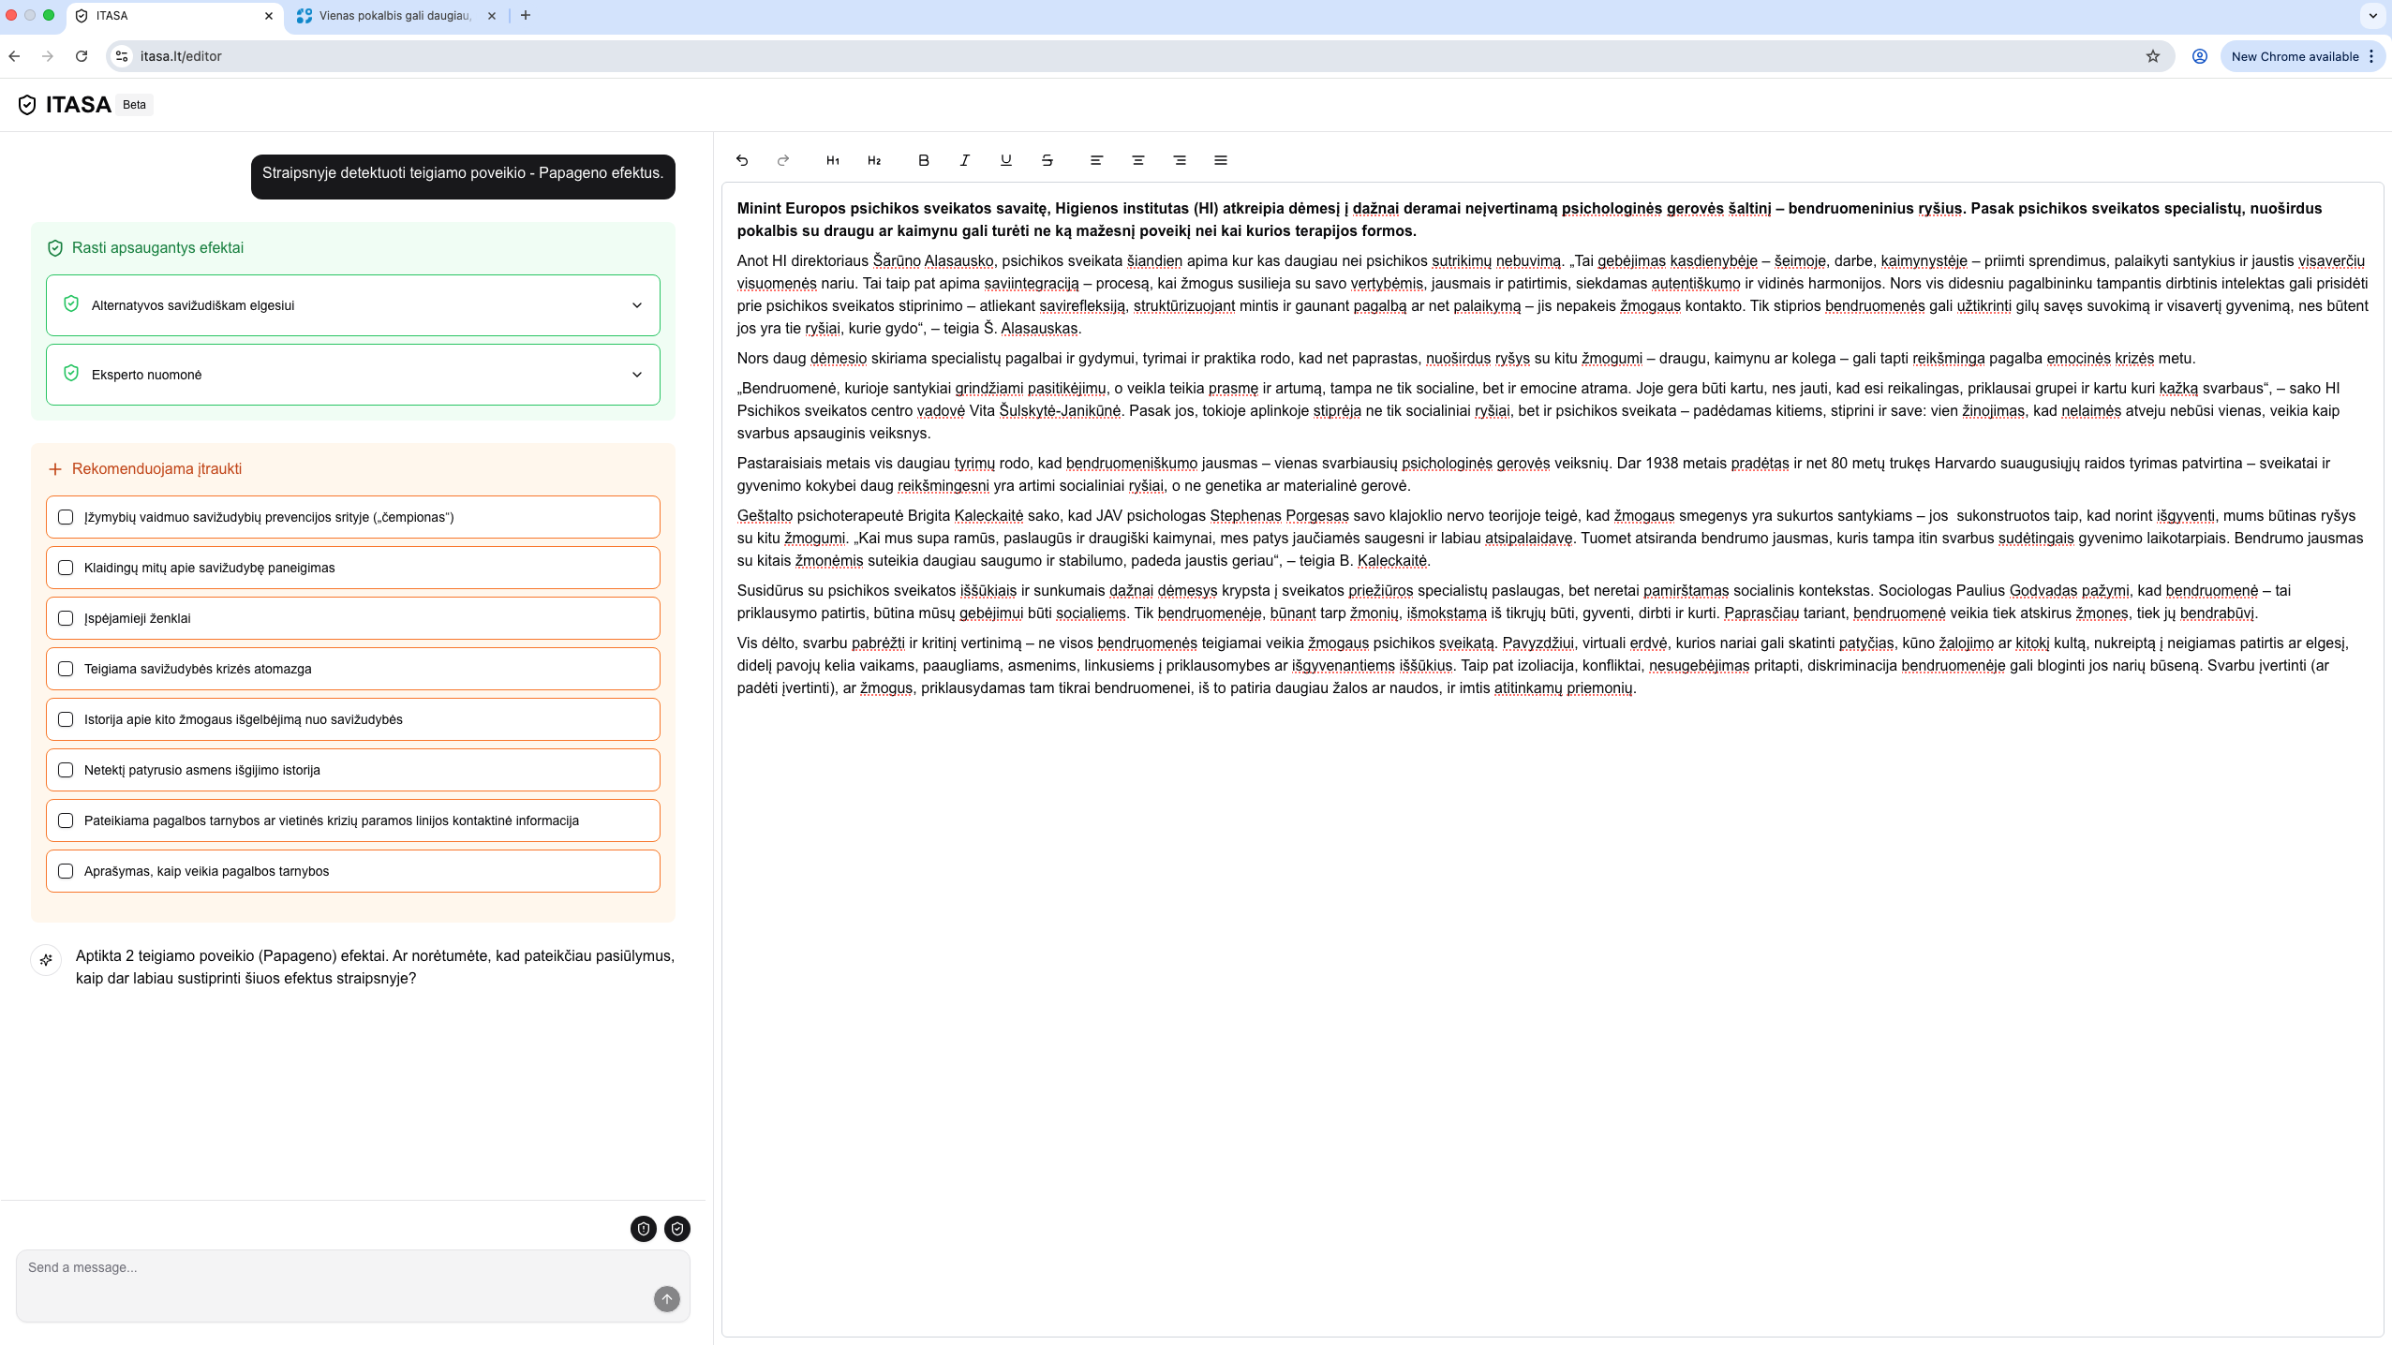Click 'Rekomenduojama įtraukti' heading
Screen dimensions: 2392x1345
(x=156, y=468)
